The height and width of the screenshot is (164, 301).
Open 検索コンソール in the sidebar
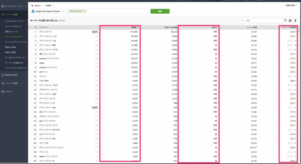[x=11, y=32]
